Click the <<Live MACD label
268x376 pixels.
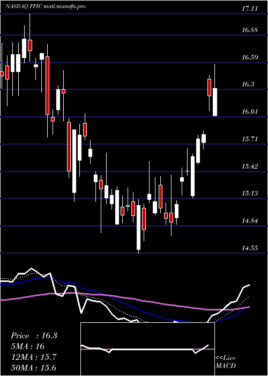click(x=226, y=362)
